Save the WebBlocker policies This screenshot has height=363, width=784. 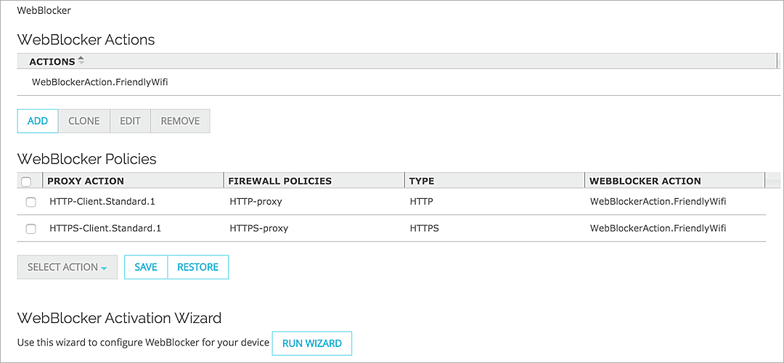coord(146,267)
